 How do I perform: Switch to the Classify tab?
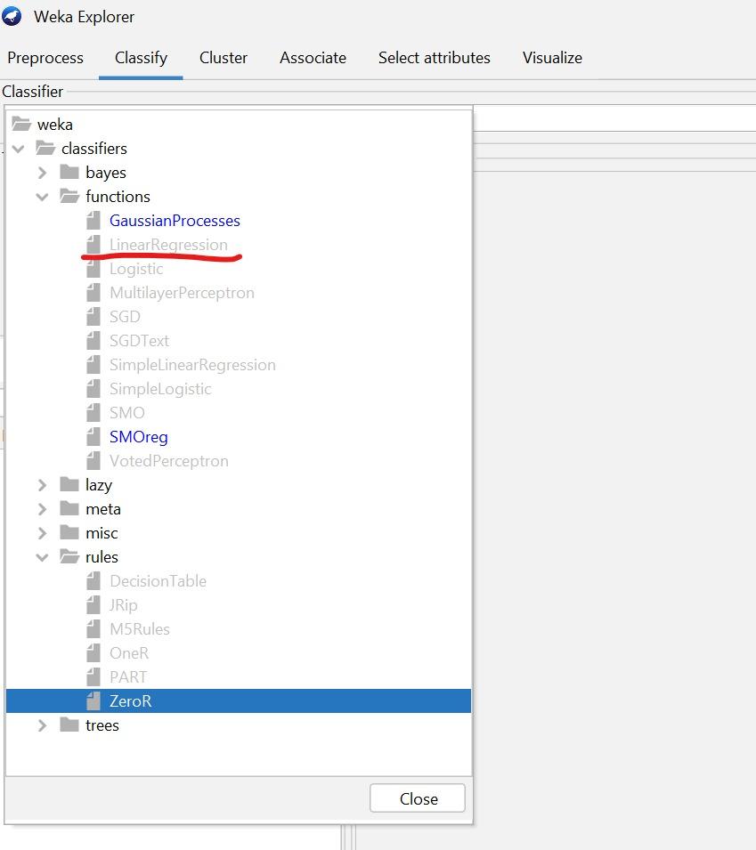coord(141,58)
